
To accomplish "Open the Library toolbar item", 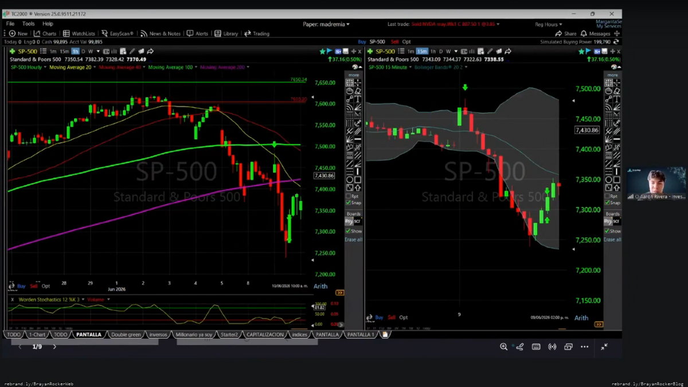I will pos(226,34).
